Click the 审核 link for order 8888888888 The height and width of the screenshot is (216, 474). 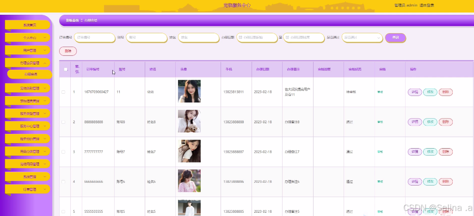click(380, 122)
